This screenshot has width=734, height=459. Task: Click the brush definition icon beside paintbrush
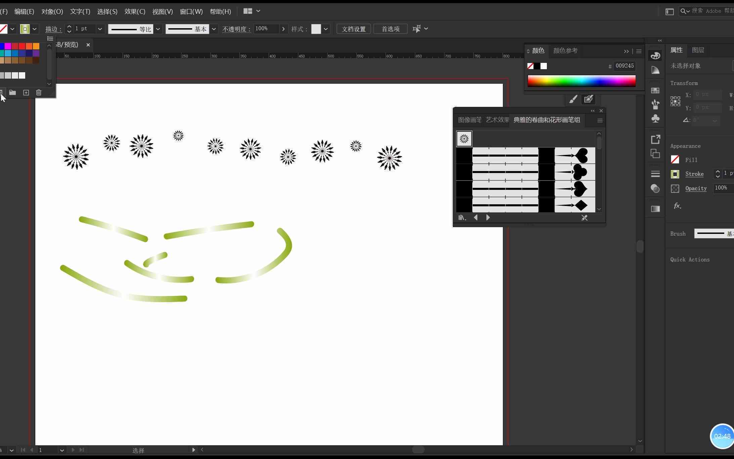point(588,99)
